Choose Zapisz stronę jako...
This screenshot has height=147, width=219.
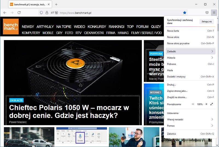tap(190, 91)
